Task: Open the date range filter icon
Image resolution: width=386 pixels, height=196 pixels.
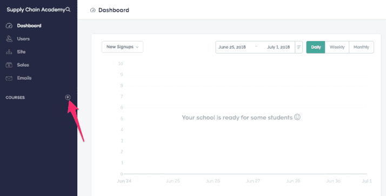Action: point(299,47)
